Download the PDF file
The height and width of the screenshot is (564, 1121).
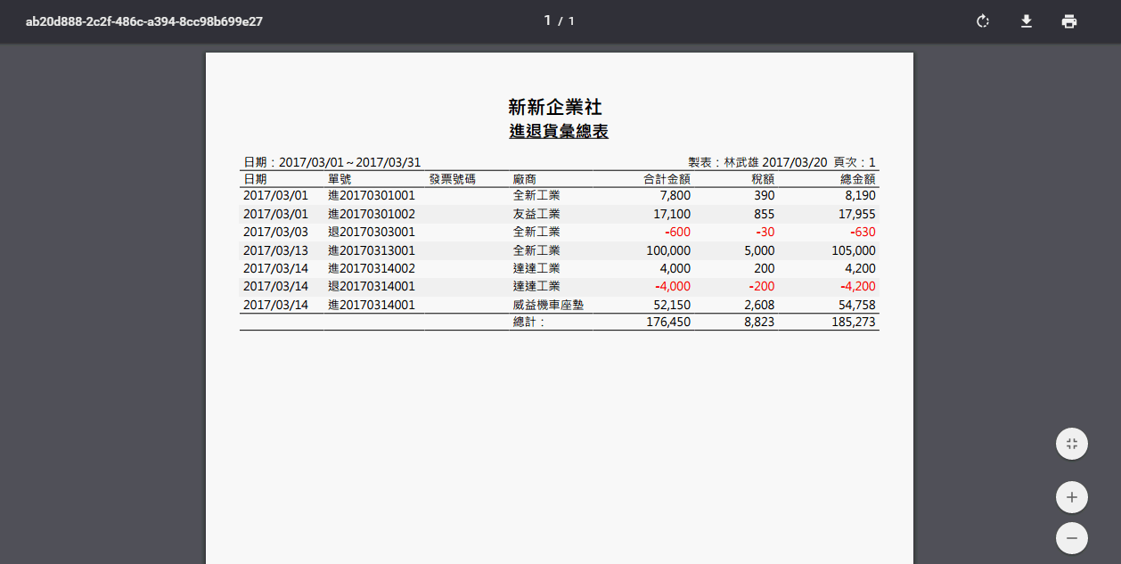pyautogui.click(x=1027, y=21)
